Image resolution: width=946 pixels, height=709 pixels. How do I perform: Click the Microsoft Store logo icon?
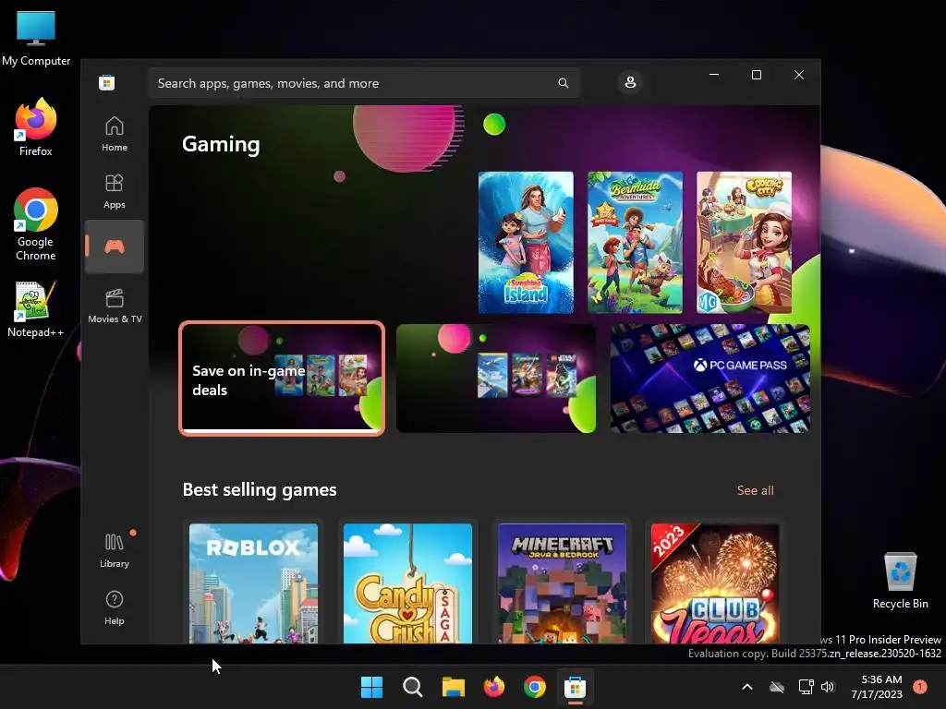tap(107, 82)
